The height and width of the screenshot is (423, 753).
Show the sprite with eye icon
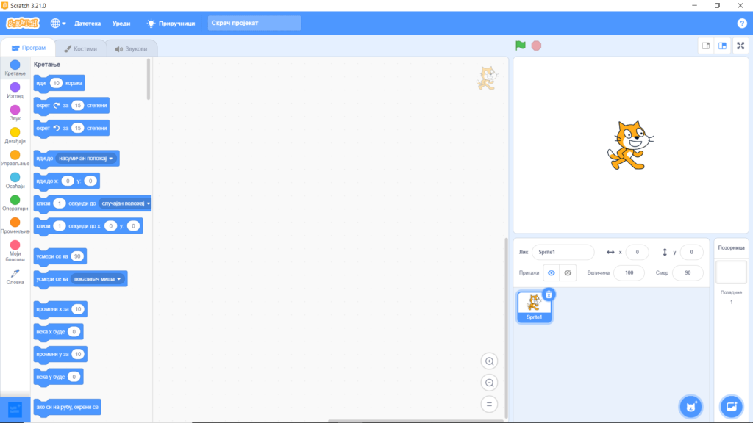(x=552, y=273)
